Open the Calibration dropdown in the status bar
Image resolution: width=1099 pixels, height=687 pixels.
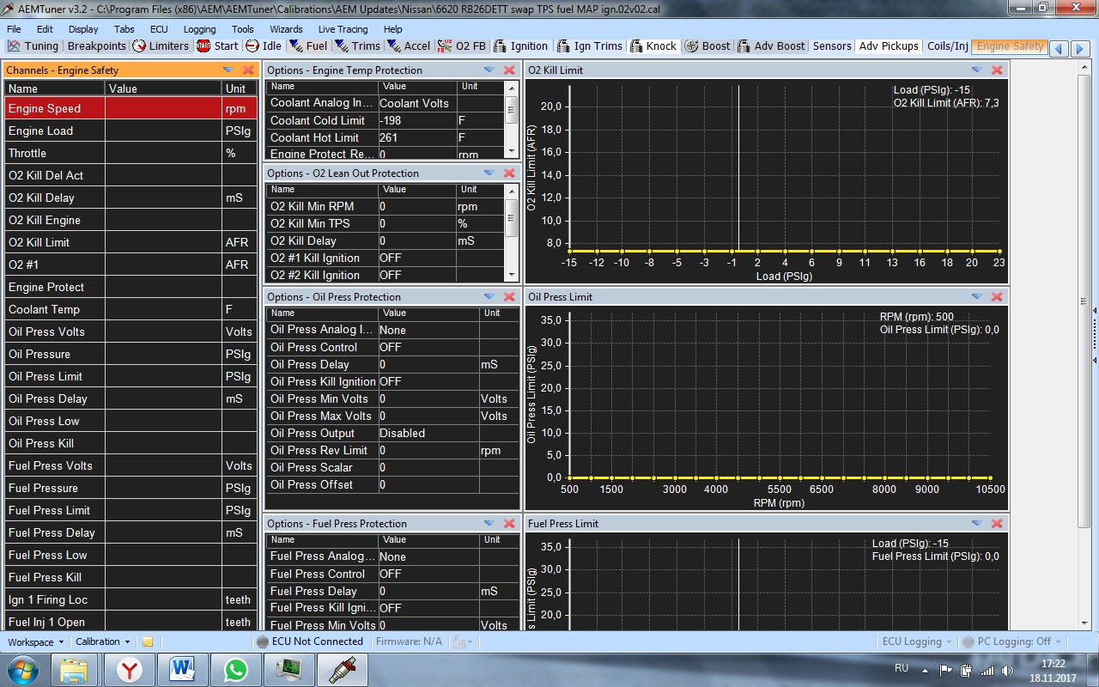(x=102, y=641)
